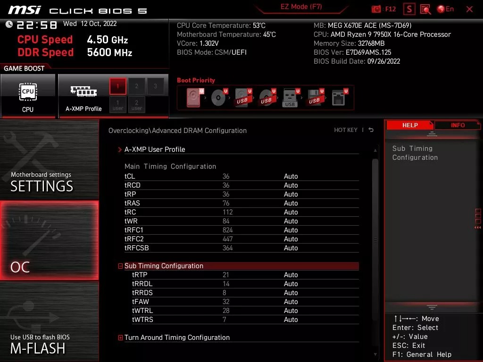
Task: Click the clock icon beside the time
Action: pyautogui.click(x=9, y=24)
